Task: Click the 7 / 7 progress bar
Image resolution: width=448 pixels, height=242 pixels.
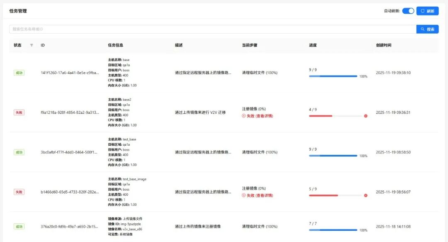Action: (x=333, y=230)
